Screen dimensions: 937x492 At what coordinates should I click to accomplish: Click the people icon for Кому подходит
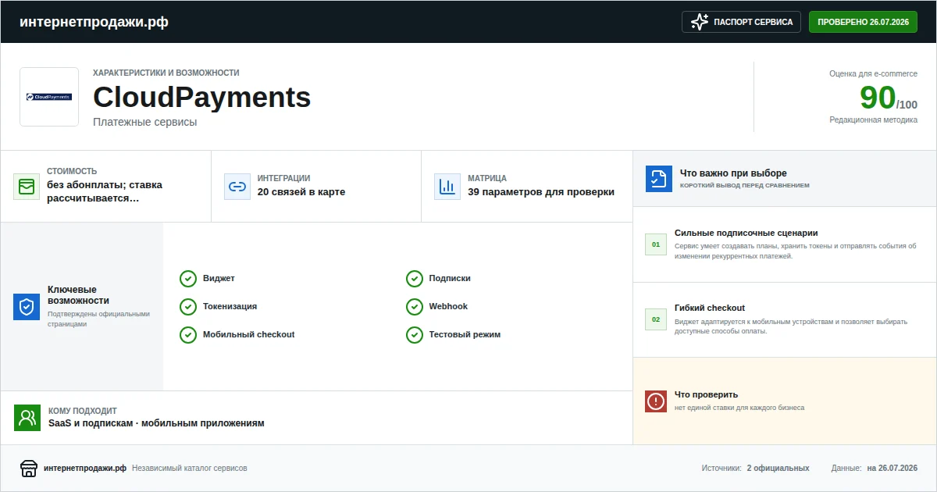27,418
